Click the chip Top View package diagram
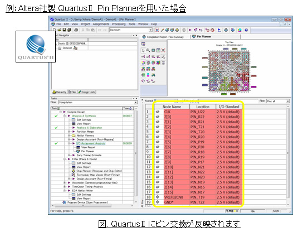This screenshot has width=293, height=232. (x=229, y=71)
